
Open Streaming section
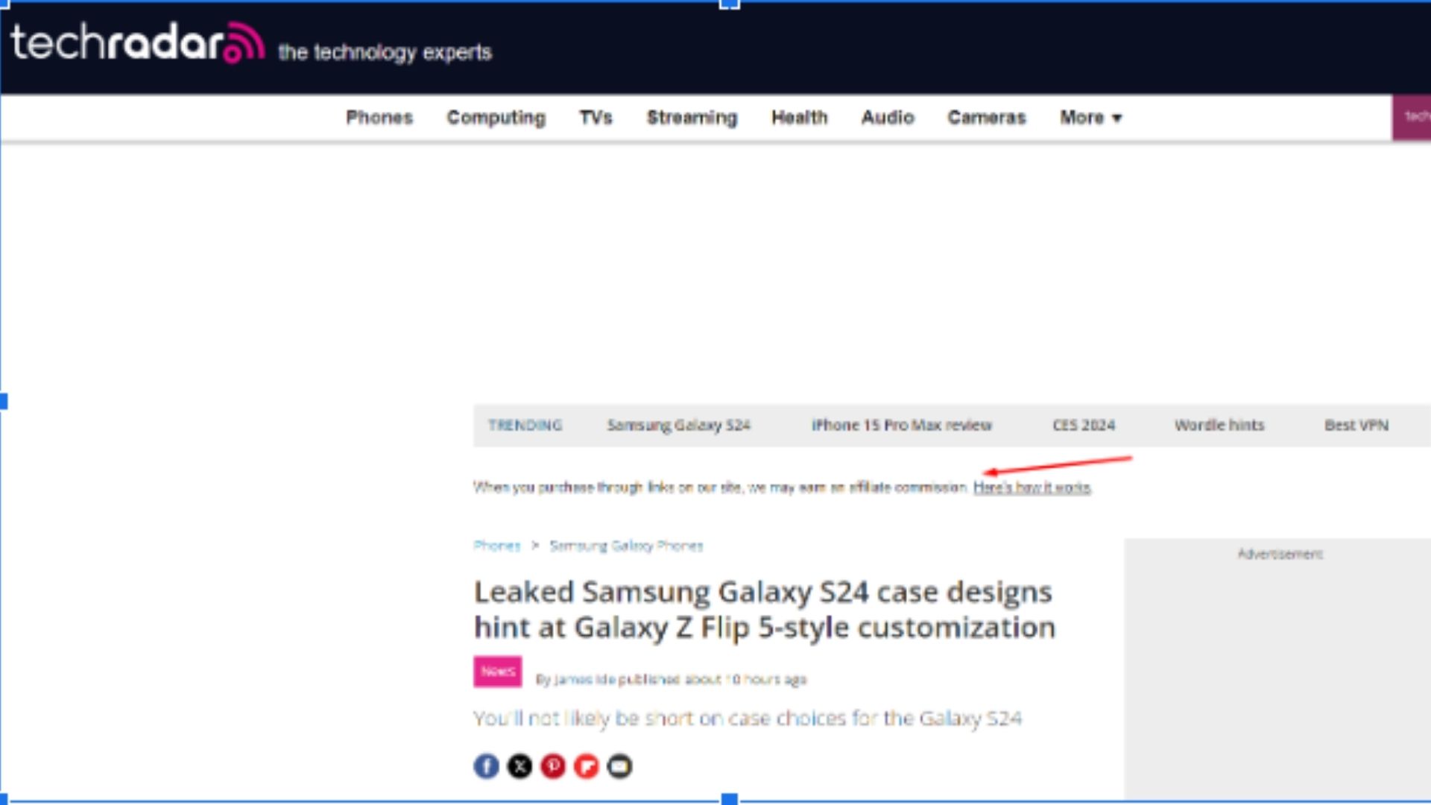click(692, 118)
